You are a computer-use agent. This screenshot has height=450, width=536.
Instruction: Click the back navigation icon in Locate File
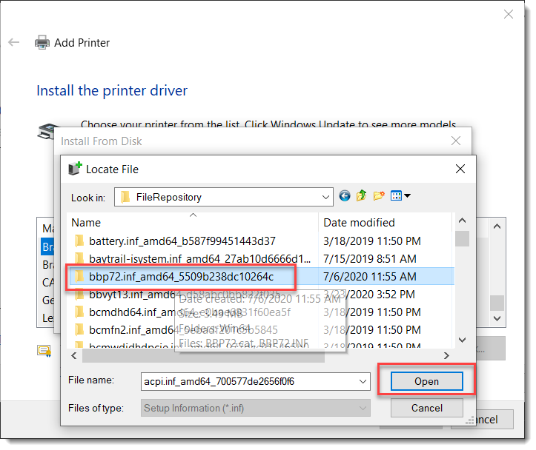[345, 196]
